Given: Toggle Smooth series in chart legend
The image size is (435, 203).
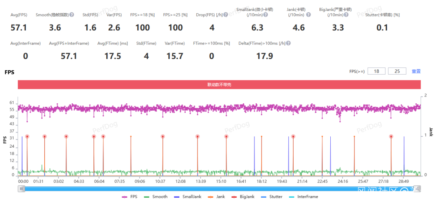Looking at the screenshot, I should click(x=155, y=197).
